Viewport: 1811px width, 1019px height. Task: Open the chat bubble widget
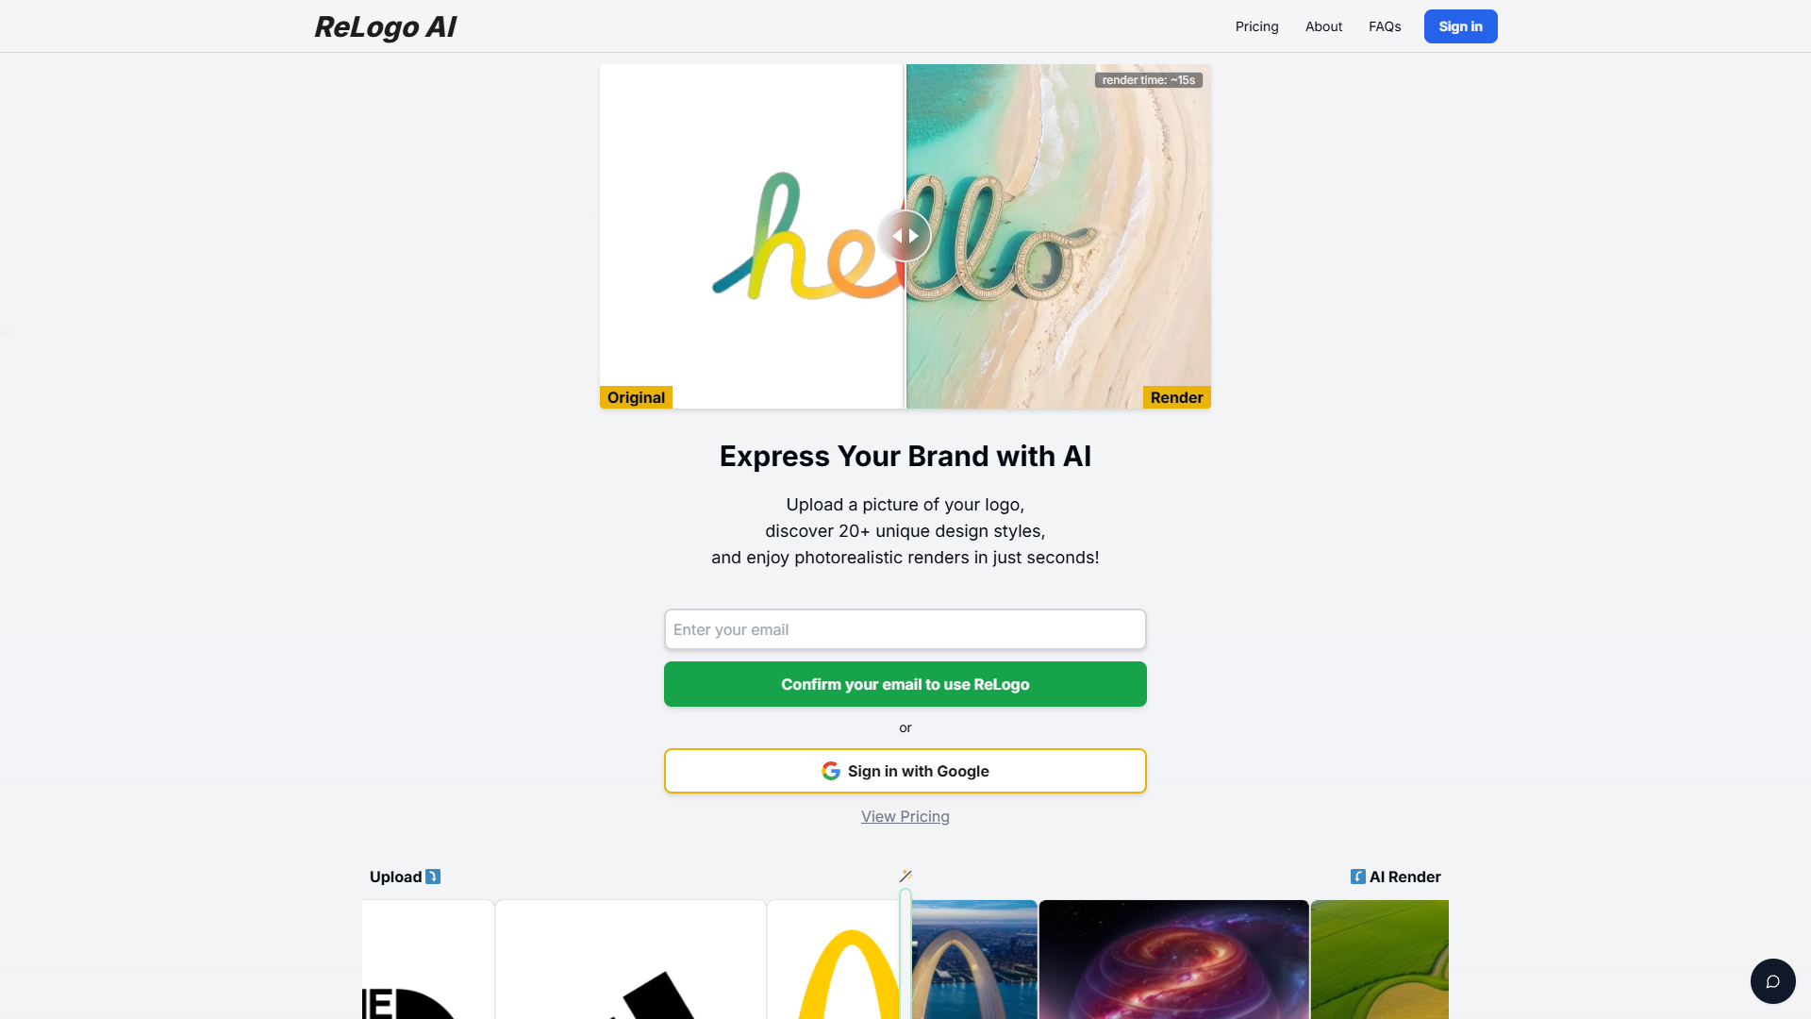tap(1772, 981)
